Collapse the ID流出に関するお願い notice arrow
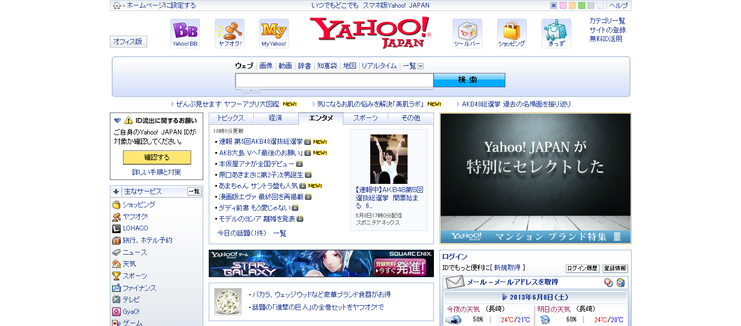 click(117, 120)
